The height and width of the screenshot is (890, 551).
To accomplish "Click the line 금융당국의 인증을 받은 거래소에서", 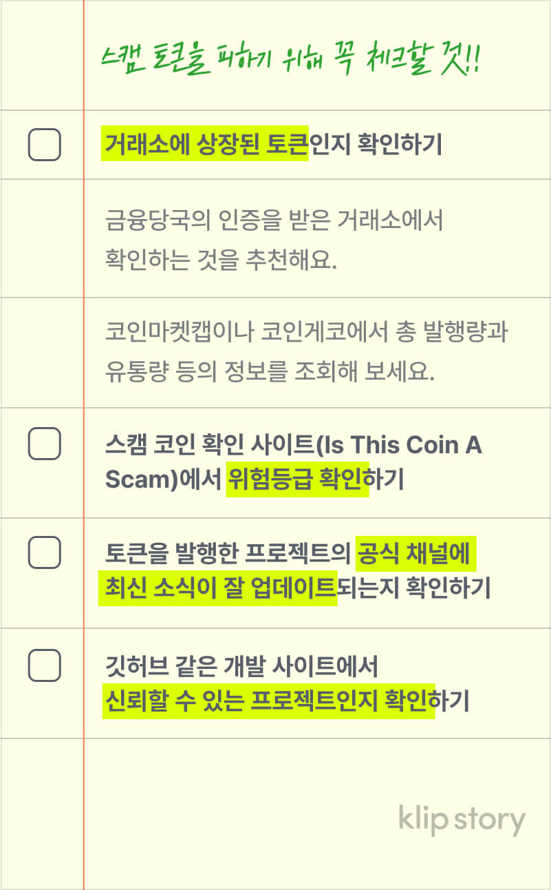I will click(x=274, y=222).
